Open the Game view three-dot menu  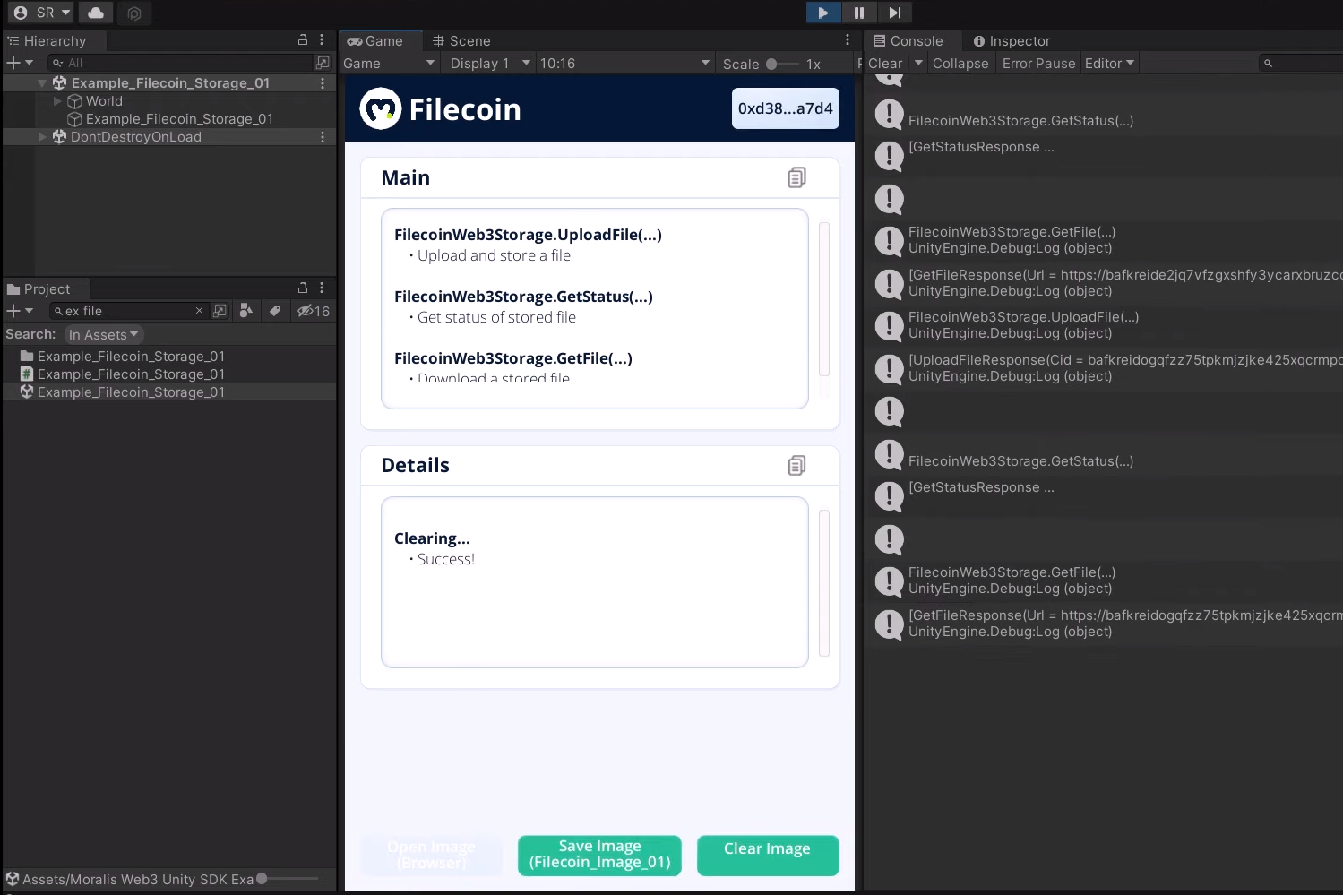pos(848,40)
